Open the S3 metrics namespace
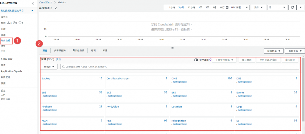 (238, 121)
